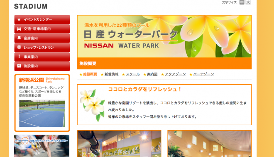Click the star bullet before スクール
This screenshot has width=274, height=157.
123,74
